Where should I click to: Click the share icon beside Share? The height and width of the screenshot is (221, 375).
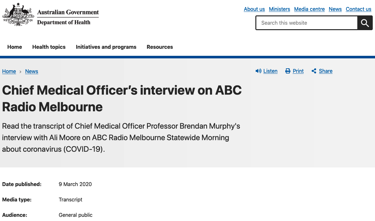pos(314,71)
